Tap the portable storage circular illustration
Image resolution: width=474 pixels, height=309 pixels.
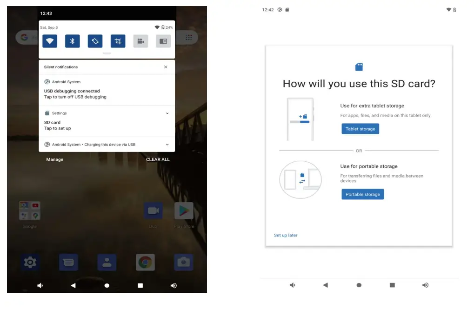click(300, 180)
